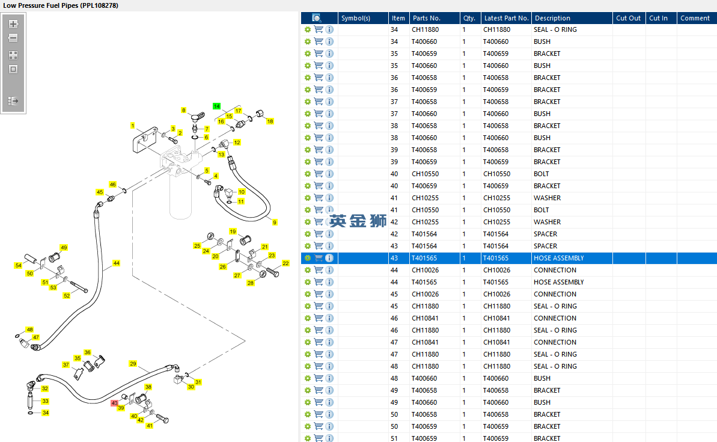Select callout 8 in diagram
The image size is (717, 442).
point(183,110)
